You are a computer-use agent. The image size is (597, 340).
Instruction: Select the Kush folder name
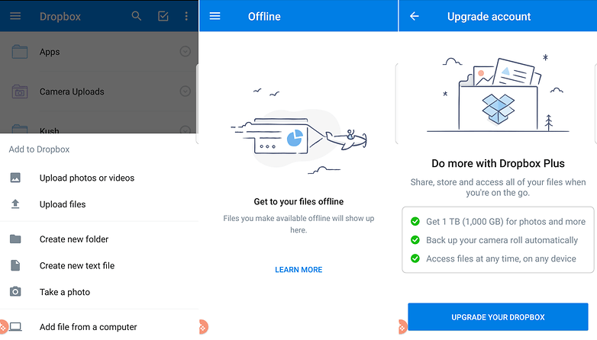pos(50,130)
